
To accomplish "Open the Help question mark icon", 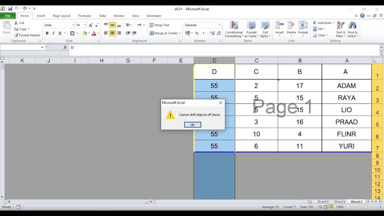I will tap(362, 16).
